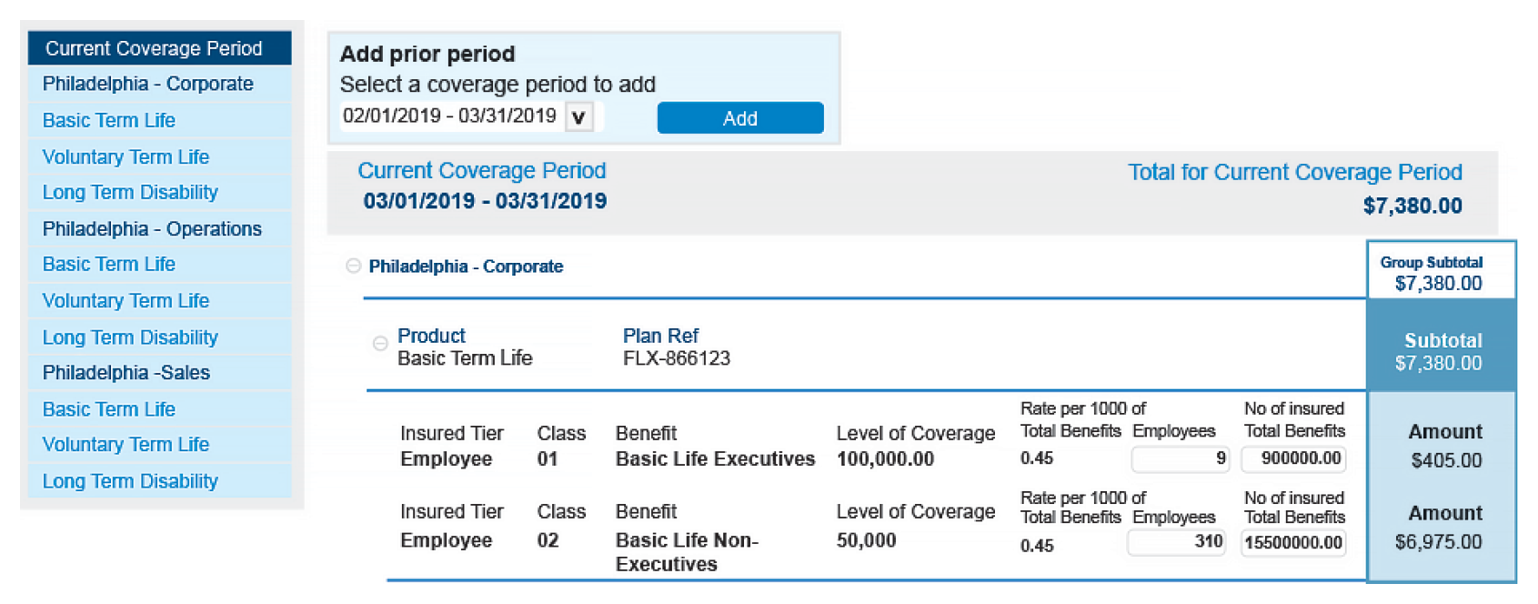
Task: Open Basic Term Life under Philadelphia -Sales
Action: coord(109,409)
